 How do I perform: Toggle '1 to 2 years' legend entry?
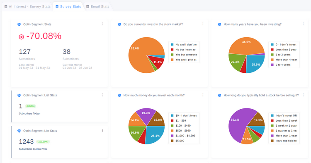(281, 55)
